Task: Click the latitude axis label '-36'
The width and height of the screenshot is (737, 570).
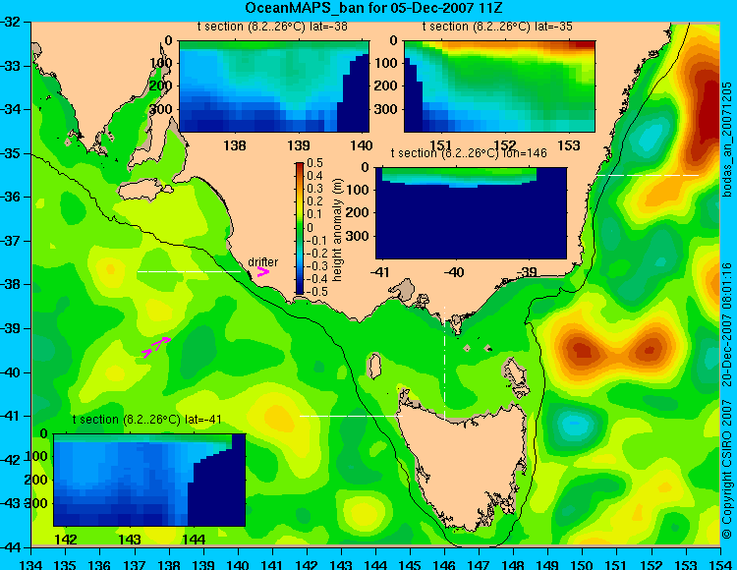Action: click(x=11, y=197)
